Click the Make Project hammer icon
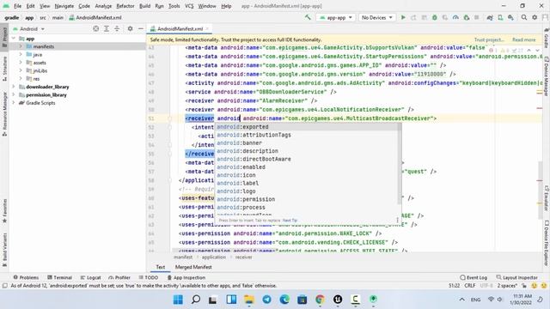550x309 pixels. click(x=308, y=17)
